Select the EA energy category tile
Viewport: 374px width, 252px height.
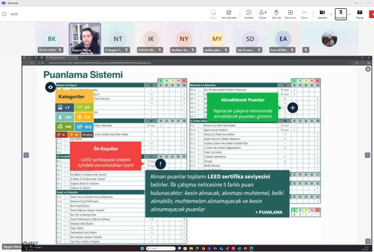click(x=84, y=117)
